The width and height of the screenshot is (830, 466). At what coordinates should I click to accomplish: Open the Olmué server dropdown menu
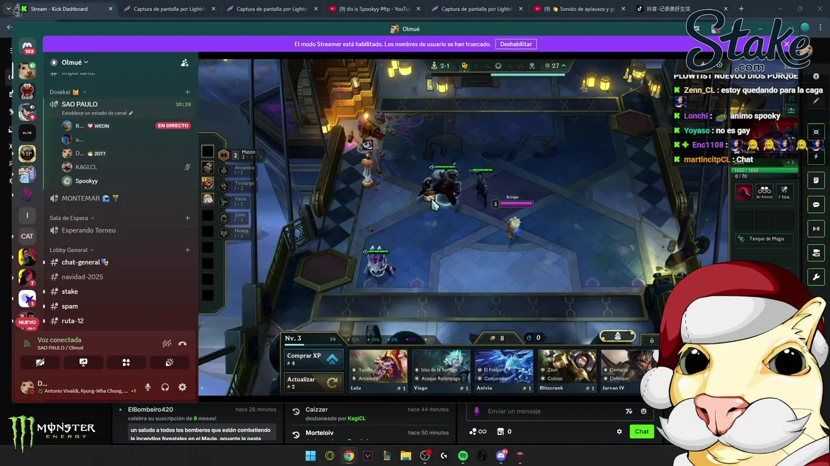point(75,62)
